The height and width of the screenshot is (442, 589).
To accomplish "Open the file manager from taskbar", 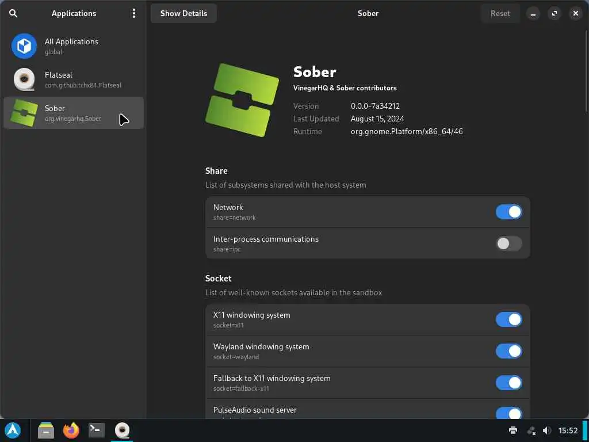I will click(46, 430).
